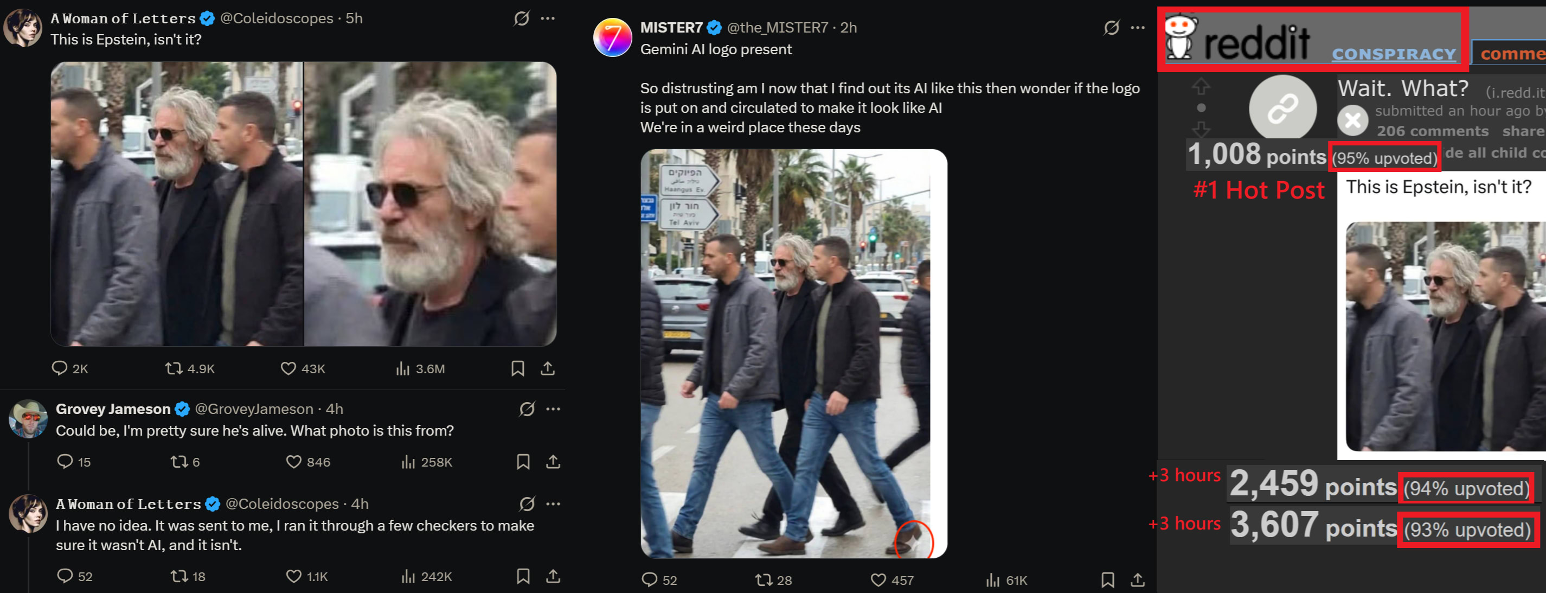1546x593 pixels.
Task: Reply to the 'This is Epstein' tweet
Action: click(x=60, y=368)
